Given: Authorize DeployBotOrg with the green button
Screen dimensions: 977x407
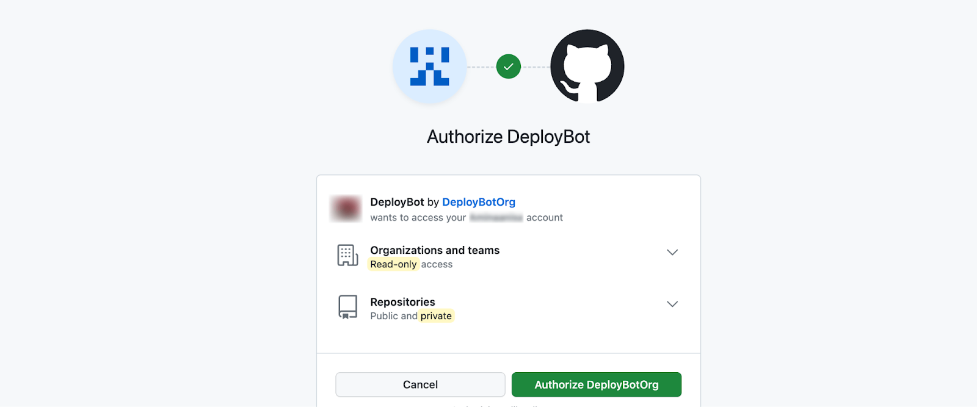Looking at the screenshot, I should coord(597,384).
